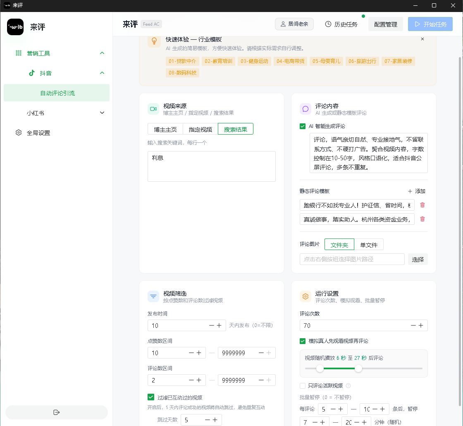Toggle AI 智能生成评论 checkbox
This screenshot has height=426, width=463.
[302, 126]
